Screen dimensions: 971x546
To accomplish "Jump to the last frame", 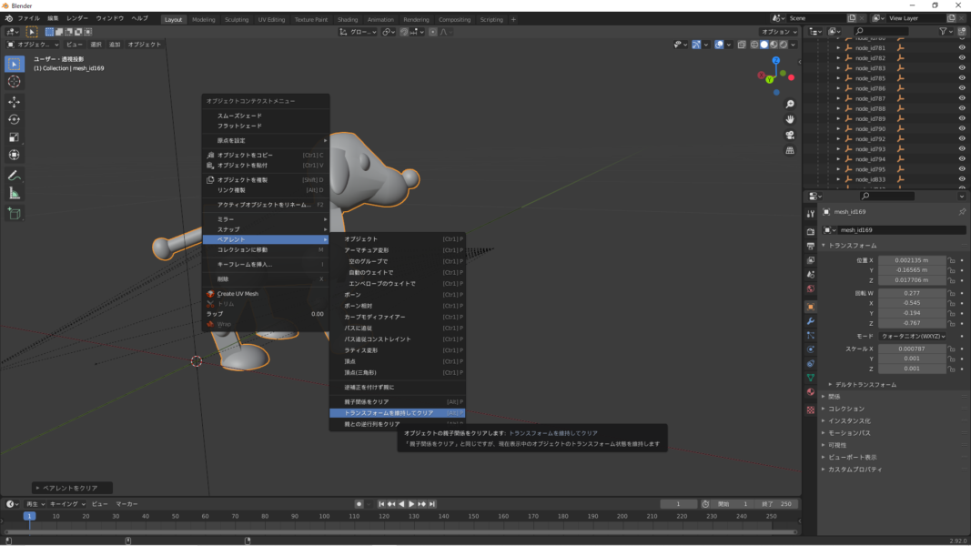I will click(432, 504).
